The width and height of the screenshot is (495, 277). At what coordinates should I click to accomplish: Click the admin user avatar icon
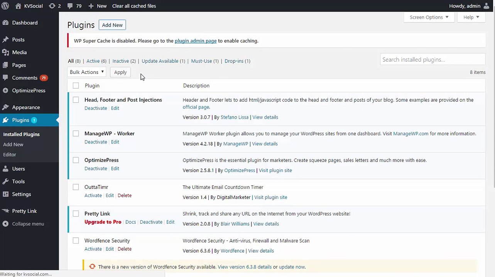(x=486, y=6)
